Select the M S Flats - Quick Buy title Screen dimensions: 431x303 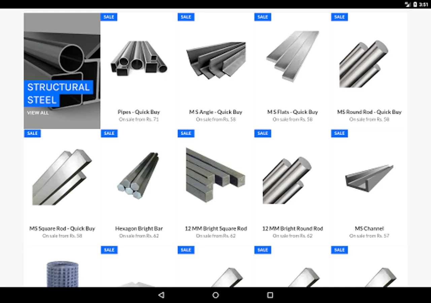pos(293,112)
